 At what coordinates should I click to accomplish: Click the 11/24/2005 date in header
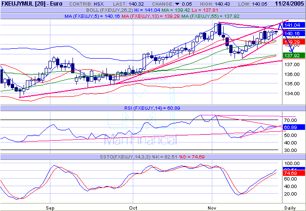point(290,4)
